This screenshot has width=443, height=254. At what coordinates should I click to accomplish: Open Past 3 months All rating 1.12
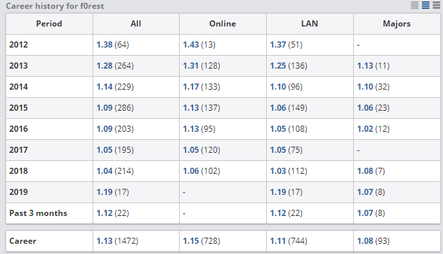(x=105, y=213)
